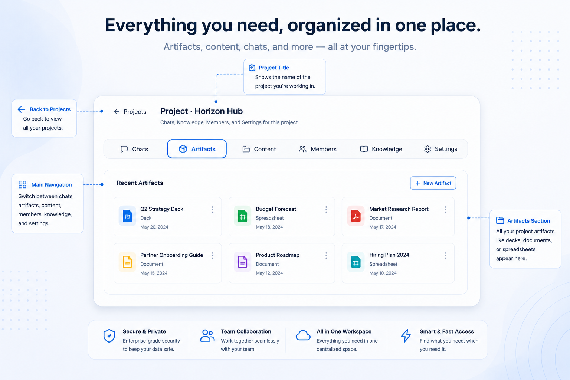Click the May 10, 2024 date
Image resolution: width=570 pixels, height=380 pixels.
[383, 273]
